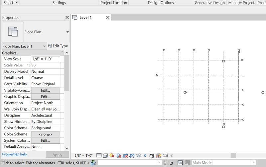
Task: Click Edit button for Visibility/Graphics
Action: point(45,90)
